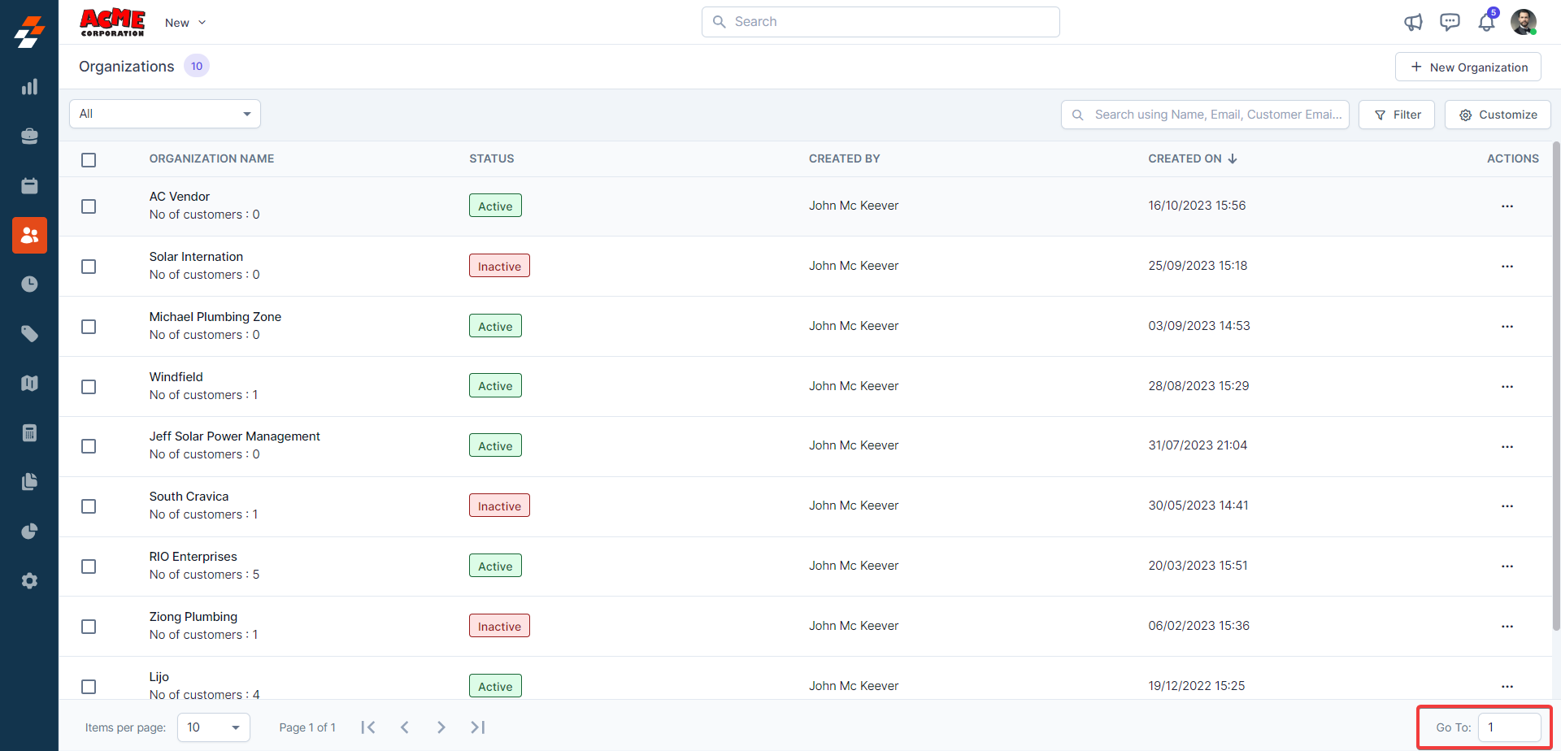Click the New Organization button

click(1468, 67)
